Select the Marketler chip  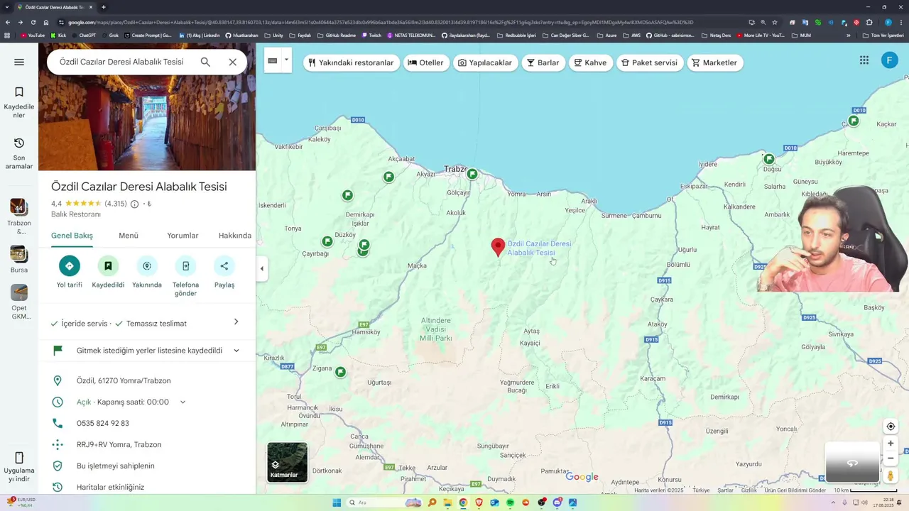[x=715, y=62]
